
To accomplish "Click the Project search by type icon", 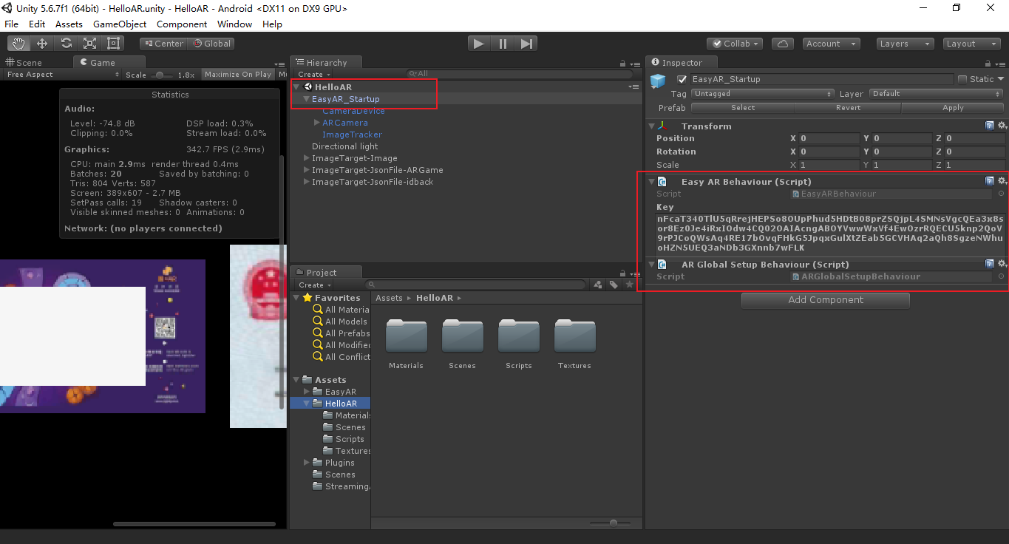I will click(598, 285).
